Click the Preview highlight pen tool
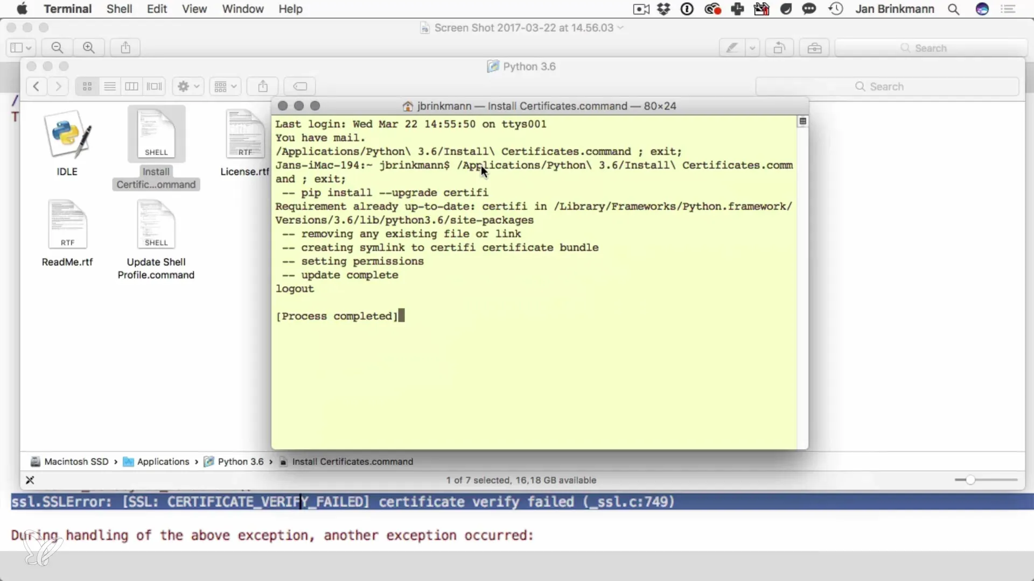 point(732,48)
